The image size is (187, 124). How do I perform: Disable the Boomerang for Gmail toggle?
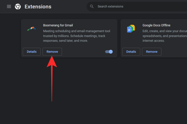pyautogui.click(x=109, y=52)
